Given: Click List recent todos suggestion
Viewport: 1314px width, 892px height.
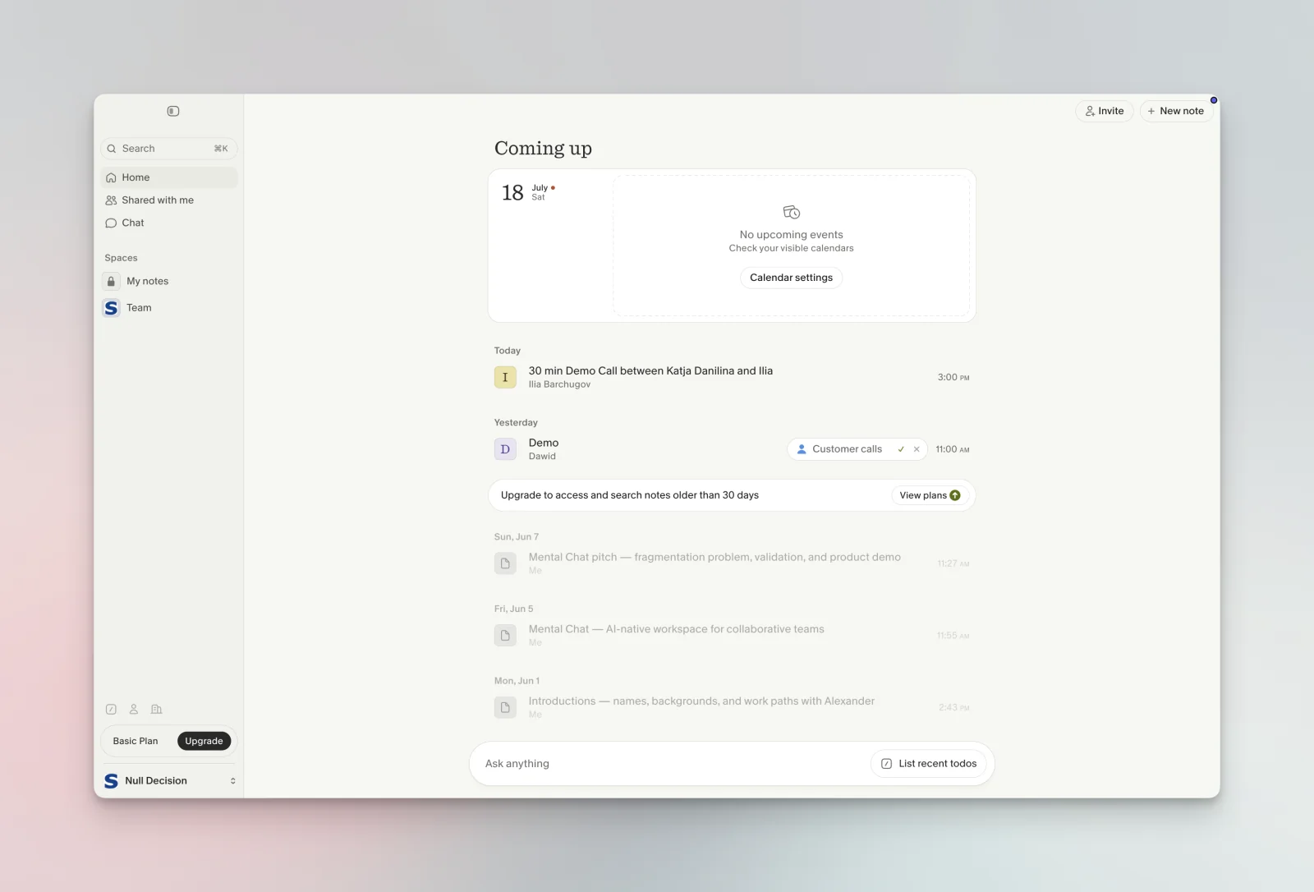Looking at the screenshot, I should pyautogui.click(x=929, y=764).
